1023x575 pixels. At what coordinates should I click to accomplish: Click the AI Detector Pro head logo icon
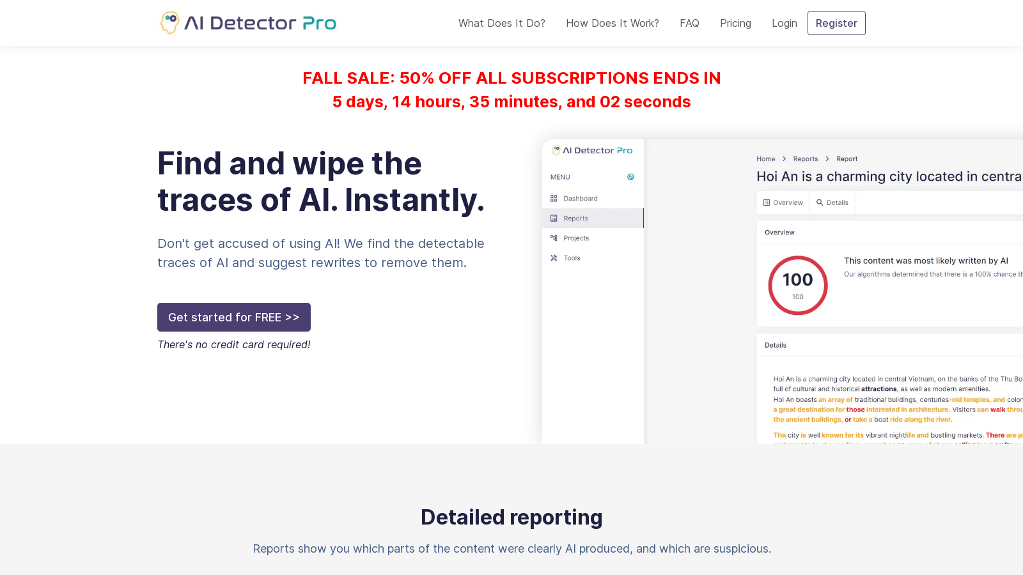(169, 23)
